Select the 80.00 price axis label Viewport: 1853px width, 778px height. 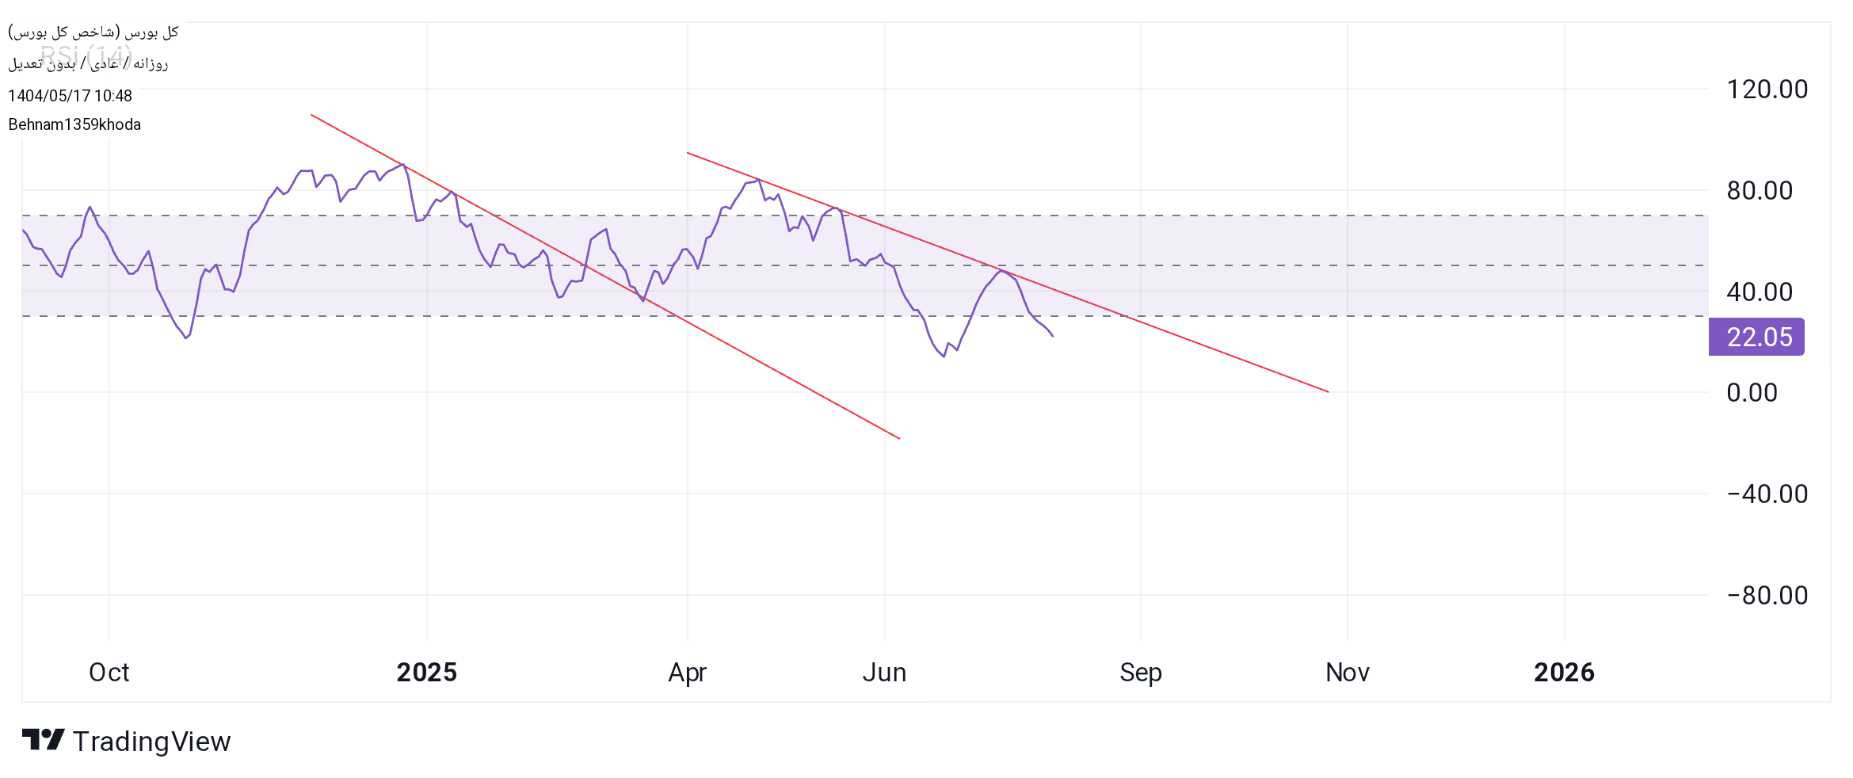[1760, 190]
